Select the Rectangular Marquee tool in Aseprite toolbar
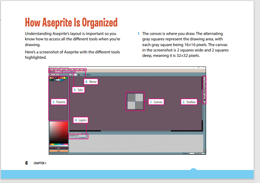Image resolution: width=260 pixels, height=183 pixels. 205,77
